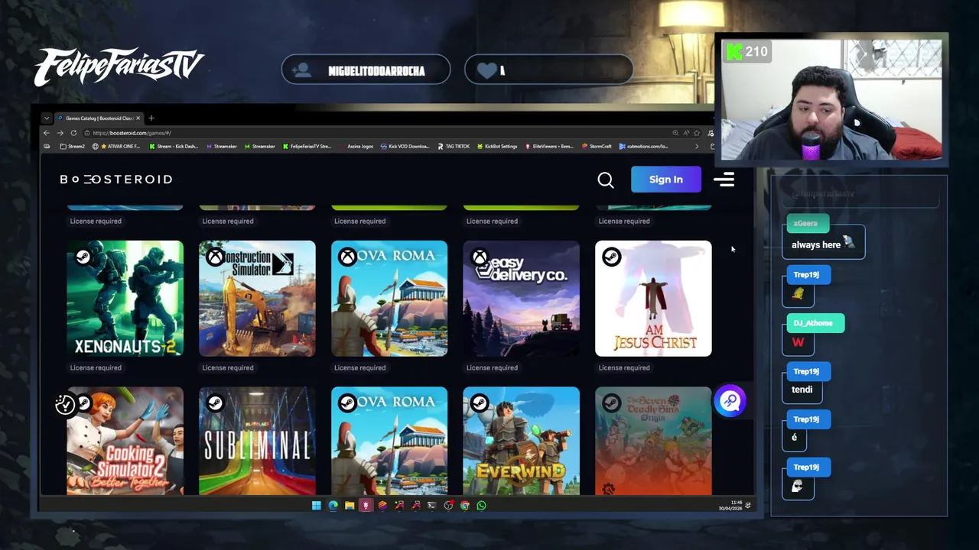The image size is (979, 550).
Task: Close the Games Catalog browser tab
Action: tap(138, 118)
